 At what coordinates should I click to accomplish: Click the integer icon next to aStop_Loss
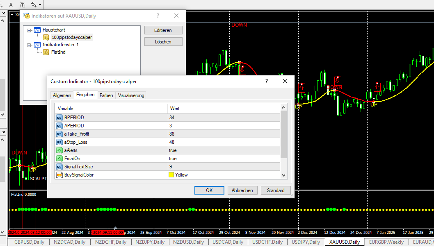59,142
